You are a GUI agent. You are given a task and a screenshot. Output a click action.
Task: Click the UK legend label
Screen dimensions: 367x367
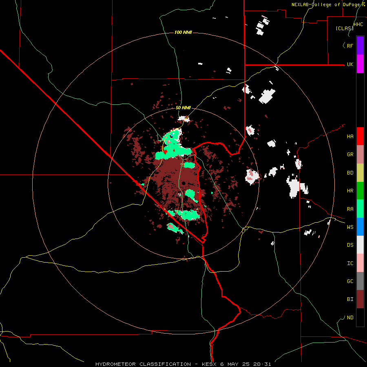(x=350, y=64)
